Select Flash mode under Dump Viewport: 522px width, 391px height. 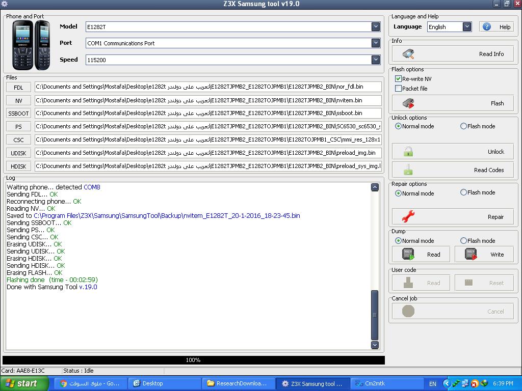[463, 241]
